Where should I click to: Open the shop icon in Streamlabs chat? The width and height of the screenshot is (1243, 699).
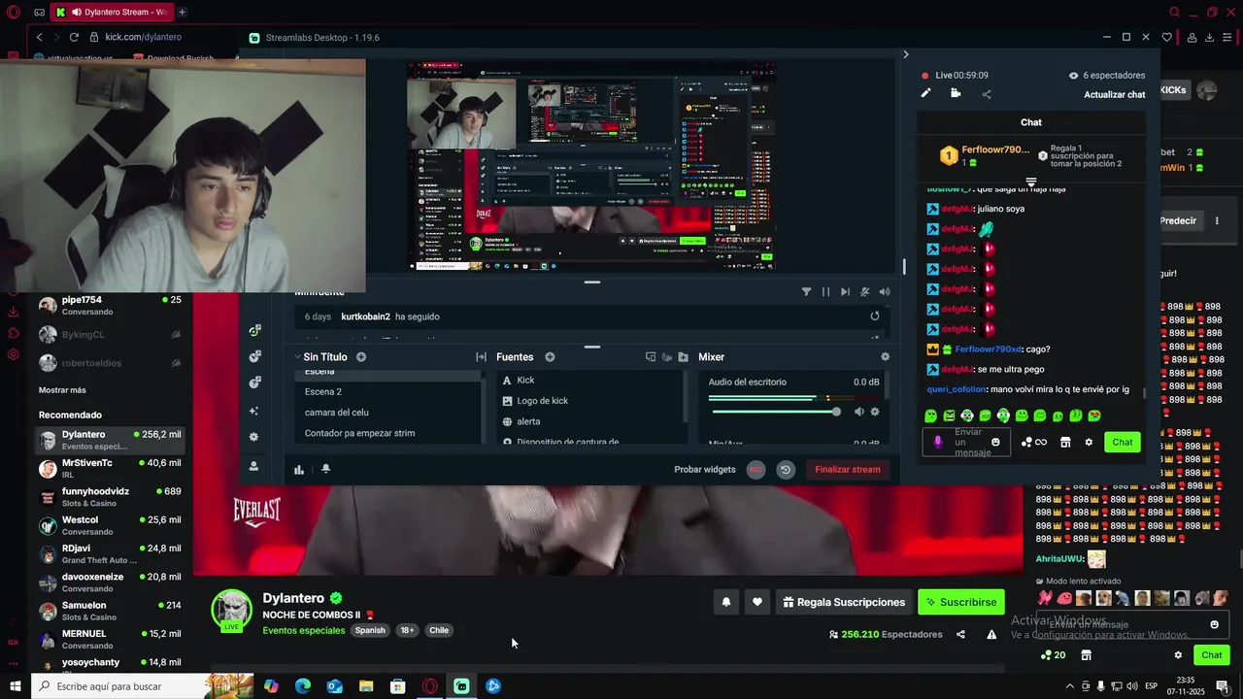1065,443
